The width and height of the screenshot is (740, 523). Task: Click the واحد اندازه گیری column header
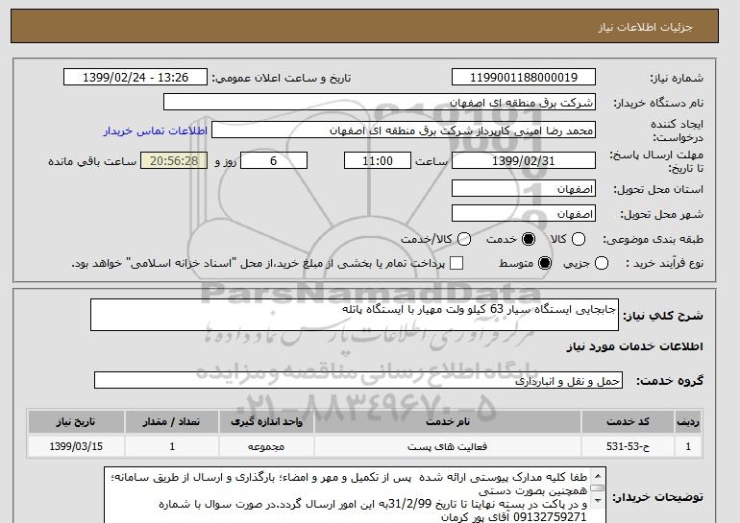point(266,421)
